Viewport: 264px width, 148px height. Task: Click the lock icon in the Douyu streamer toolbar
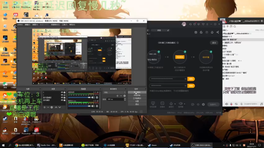coord(201,32)
